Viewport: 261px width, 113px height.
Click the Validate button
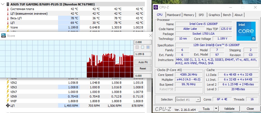tap(229, 109)
